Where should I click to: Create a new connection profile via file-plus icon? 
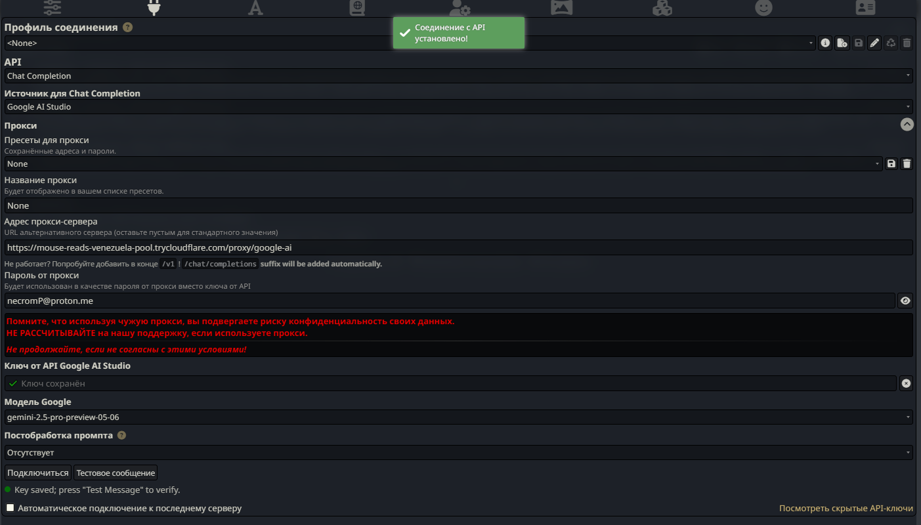click(x=842, y=43)
